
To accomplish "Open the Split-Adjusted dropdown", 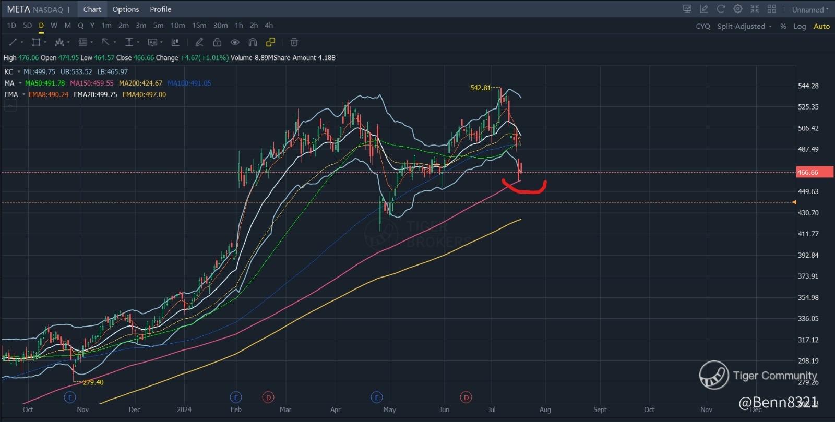I will [x=744, y=26].
